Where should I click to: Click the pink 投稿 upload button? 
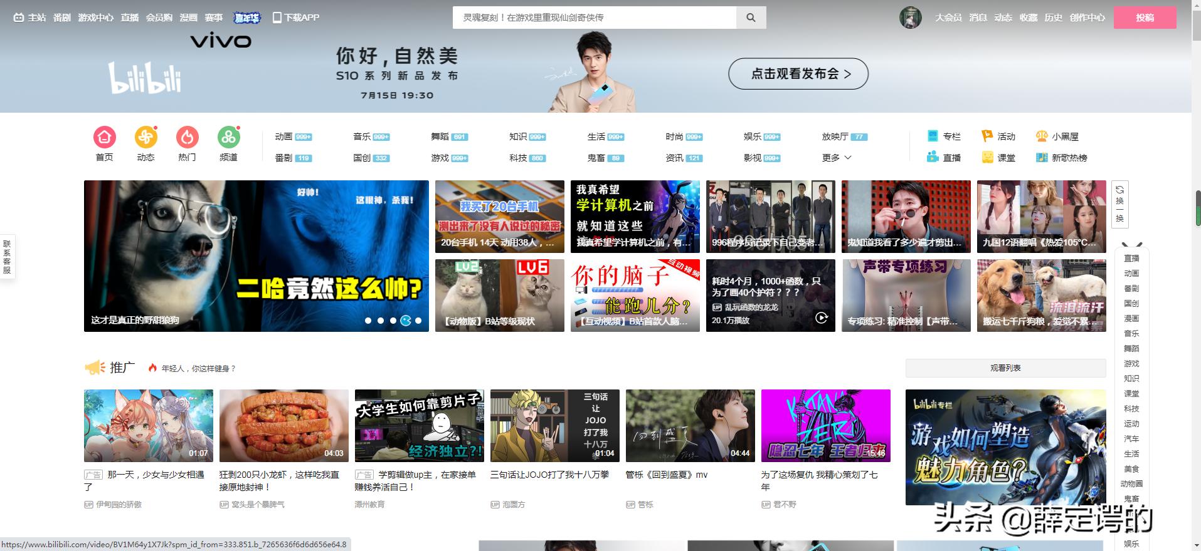[1145, 18]
